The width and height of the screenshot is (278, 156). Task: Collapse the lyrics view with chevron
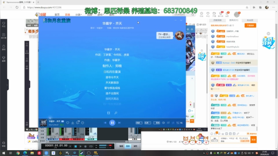click(181, 20)
